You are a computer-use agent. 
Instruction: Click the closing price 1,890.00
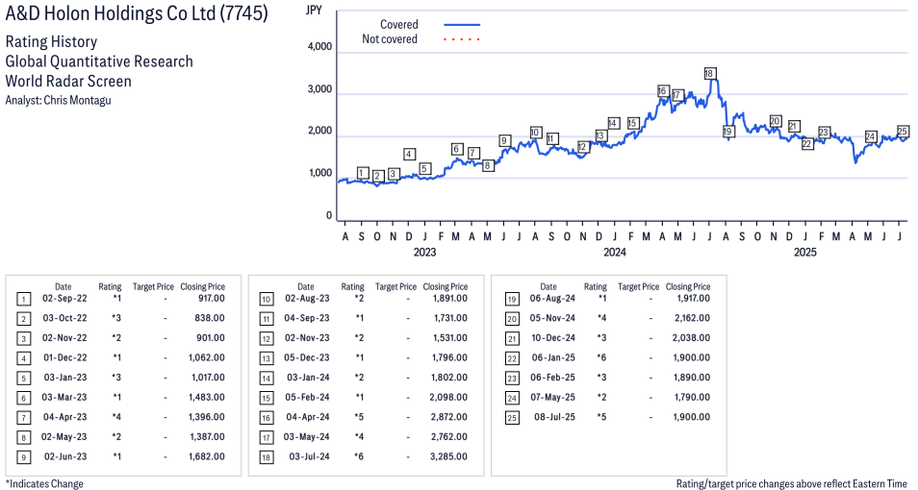tap(692, 378)
